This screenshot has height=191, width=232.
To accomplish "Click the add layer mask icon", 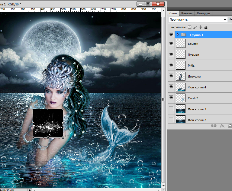I will [x=230, y=125].
